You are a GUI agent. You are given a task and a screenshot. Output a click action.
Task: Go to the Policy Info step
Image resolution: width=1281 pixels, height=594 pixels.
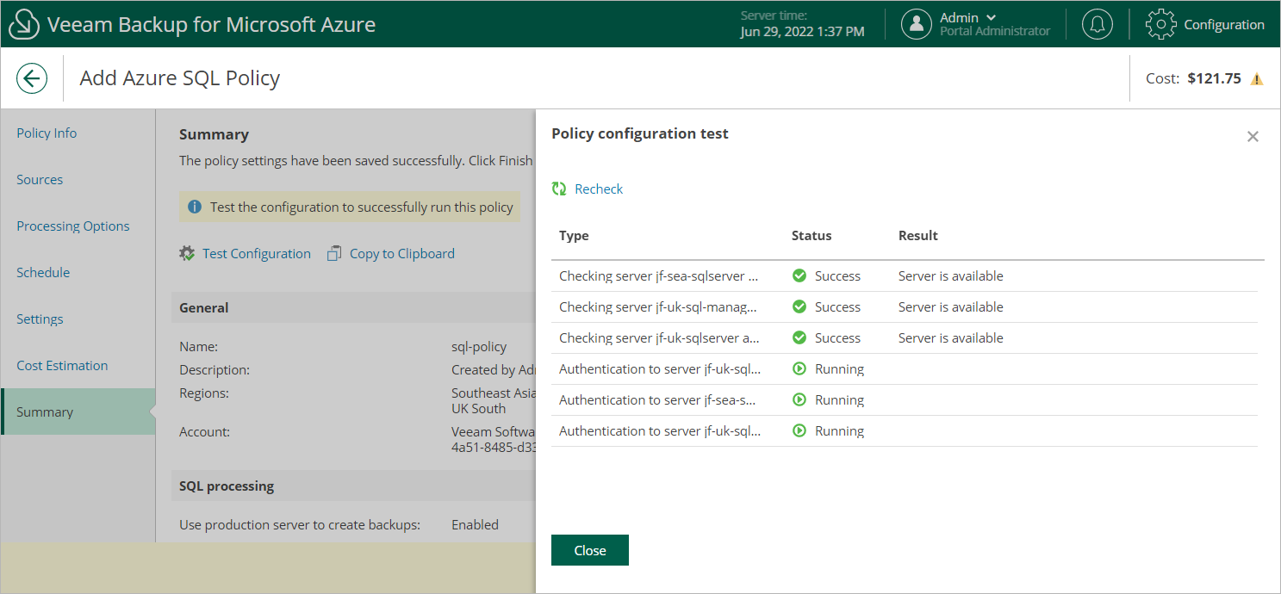click(47, 133)
